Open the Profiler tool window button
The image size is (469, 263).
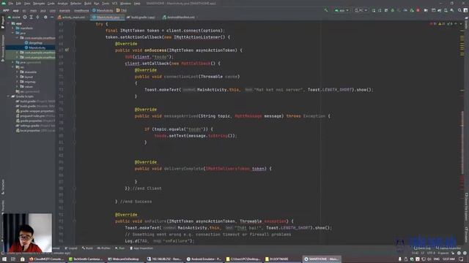pyautogui.click(x=104, y=248)
